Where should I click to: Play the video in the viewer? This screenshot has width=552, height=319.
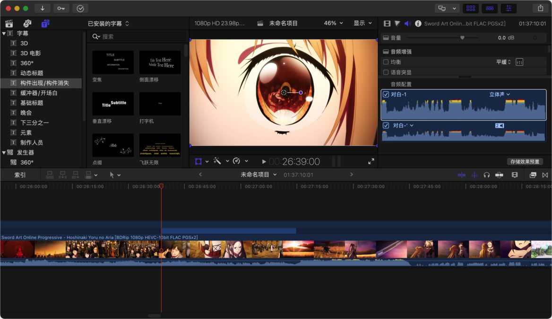point(264,162)
